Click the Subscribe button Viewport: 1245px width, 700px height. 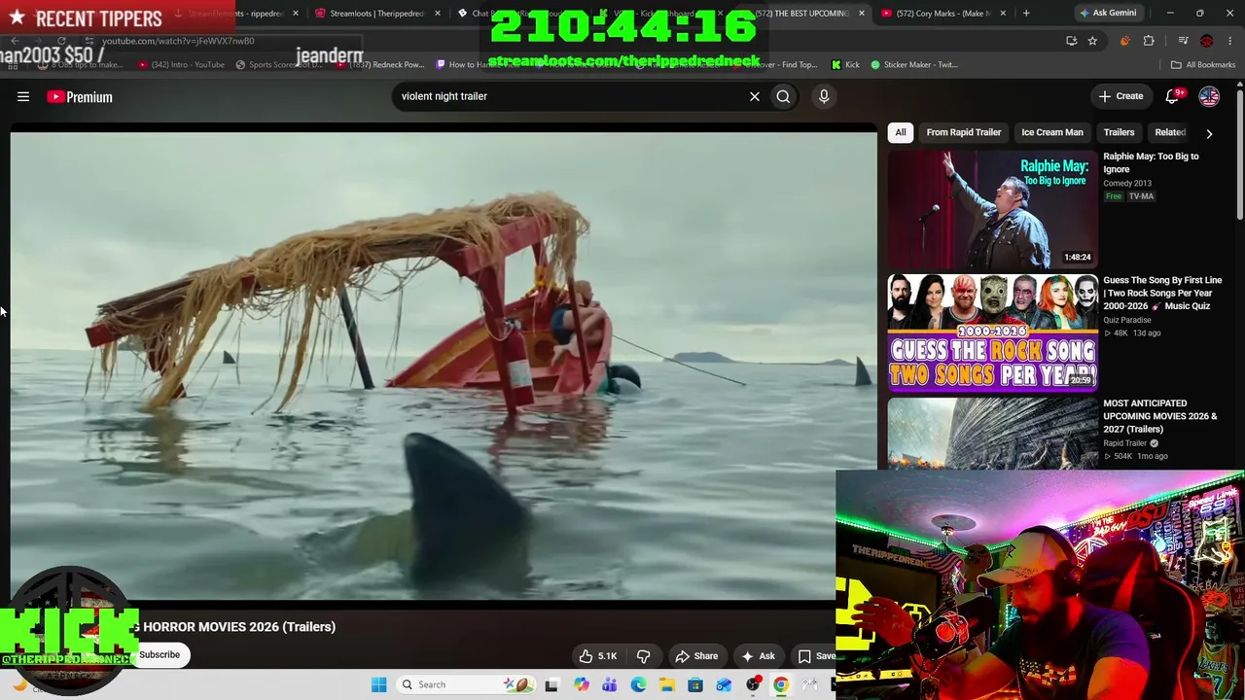click(x=160, y=655)
